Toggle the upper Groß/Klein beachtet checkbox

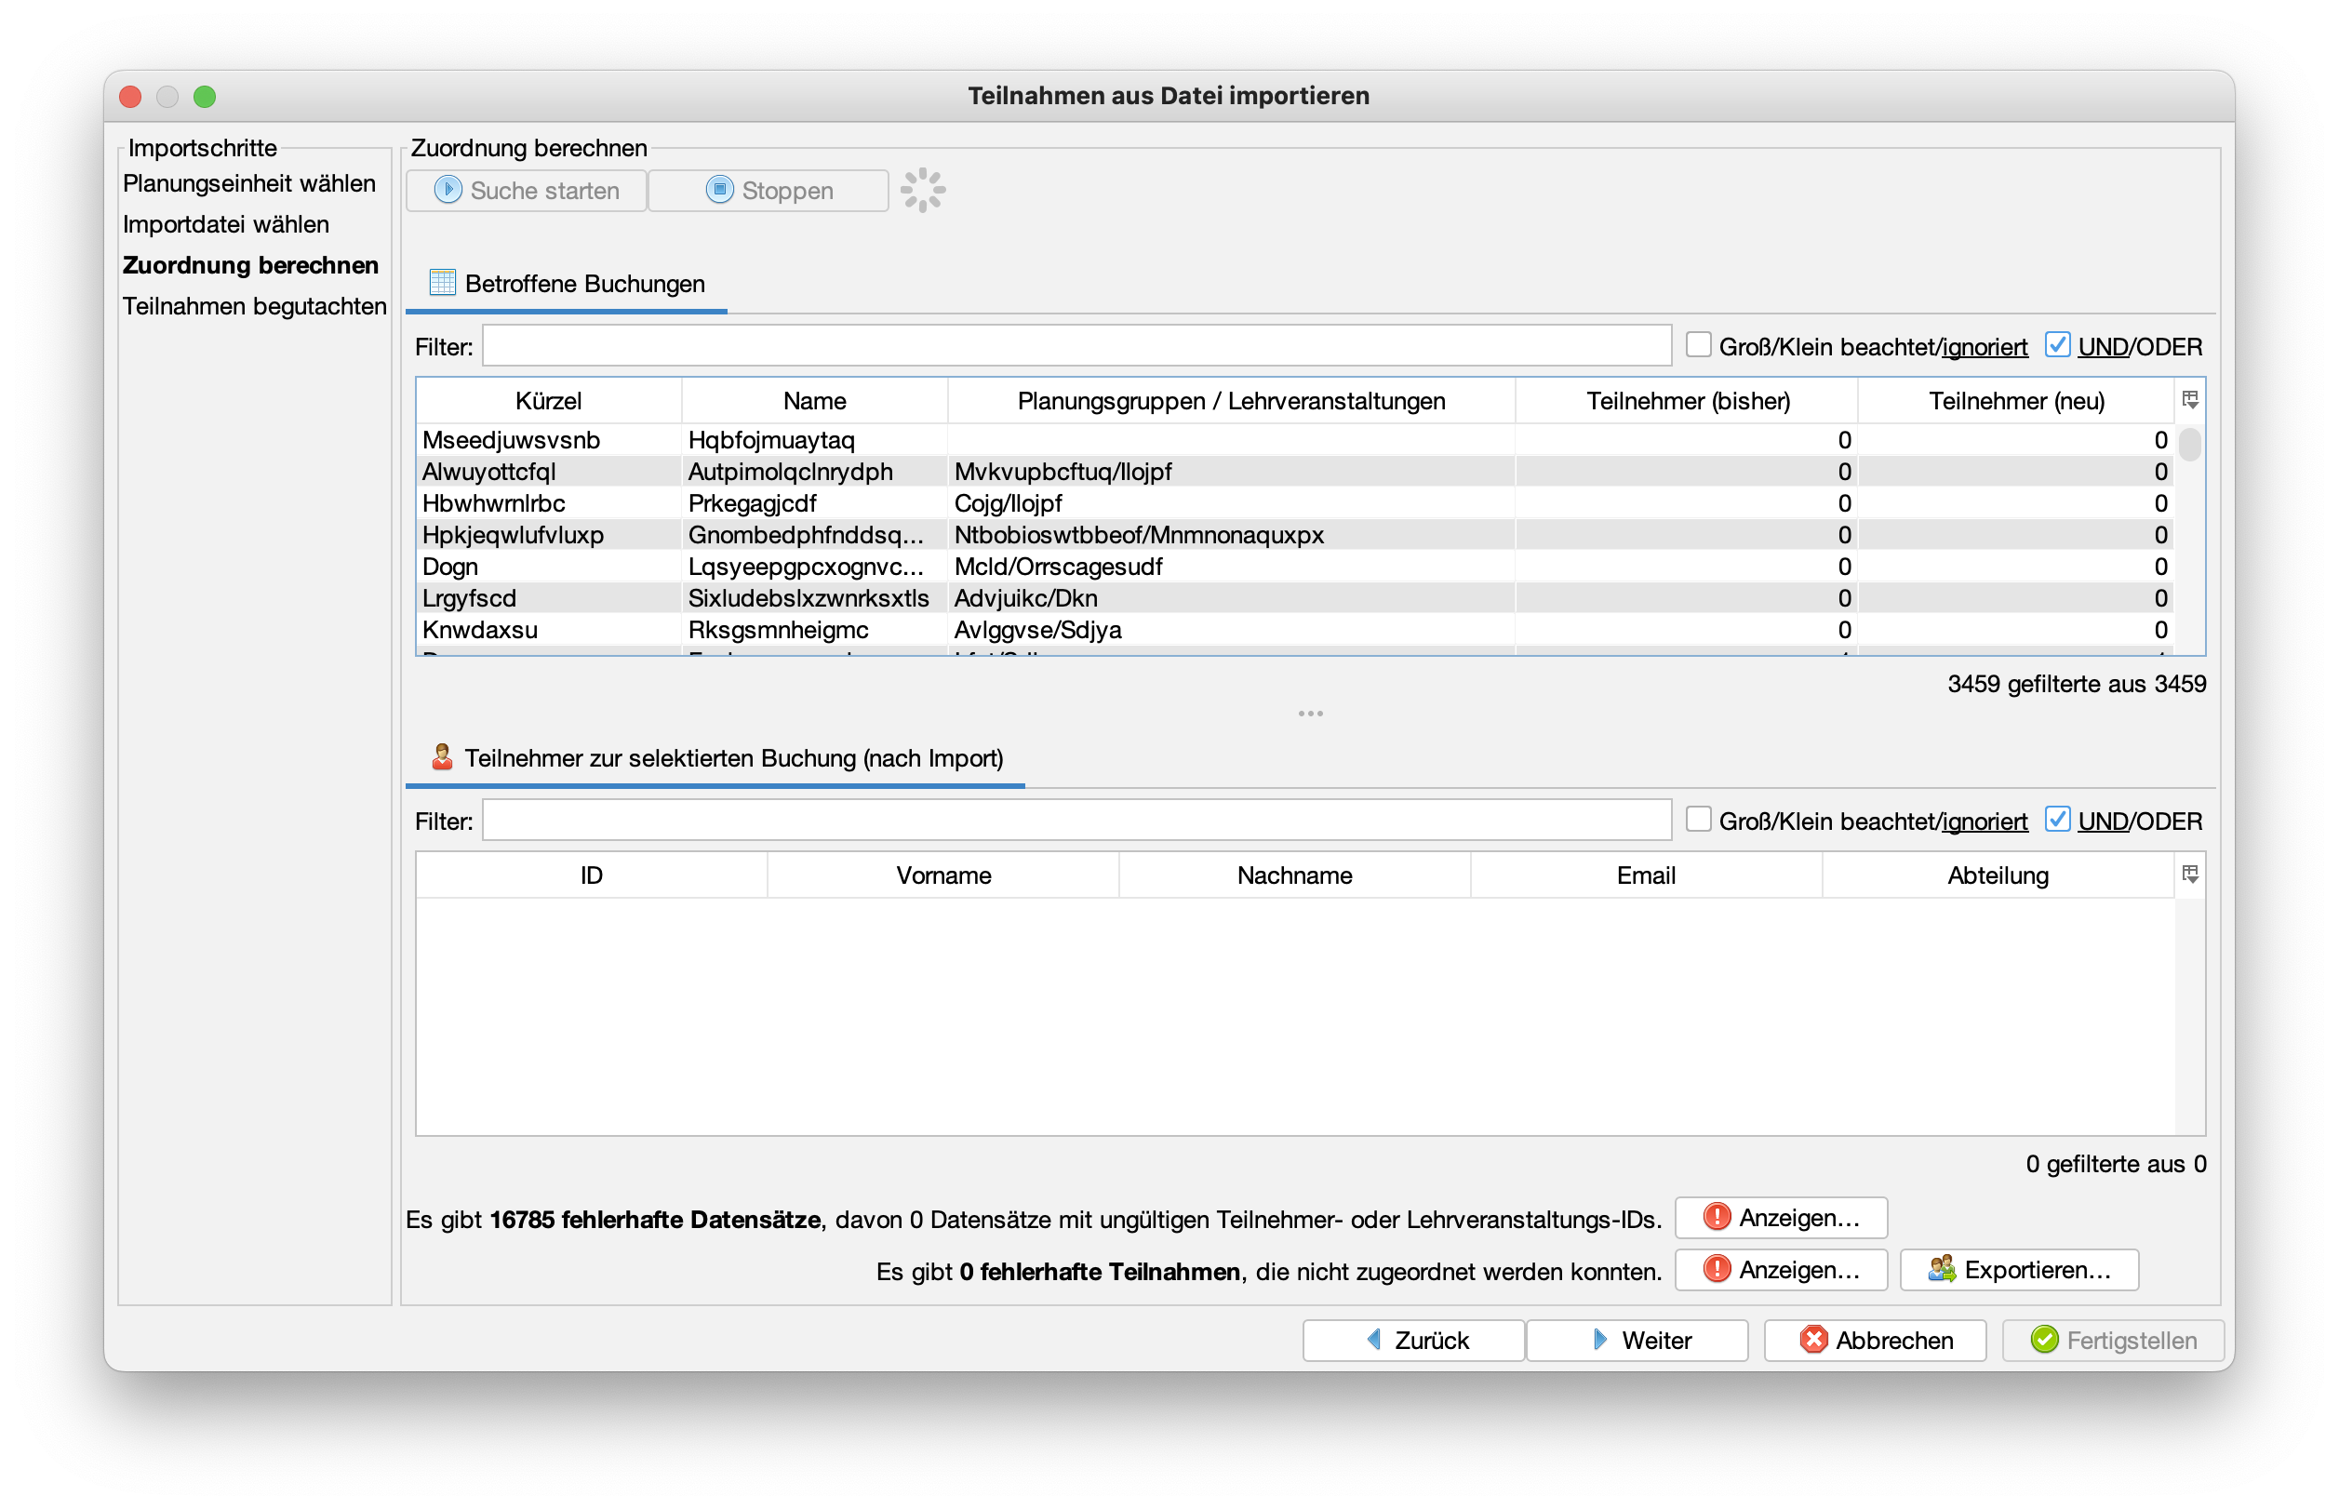(x=1698, y=345)
